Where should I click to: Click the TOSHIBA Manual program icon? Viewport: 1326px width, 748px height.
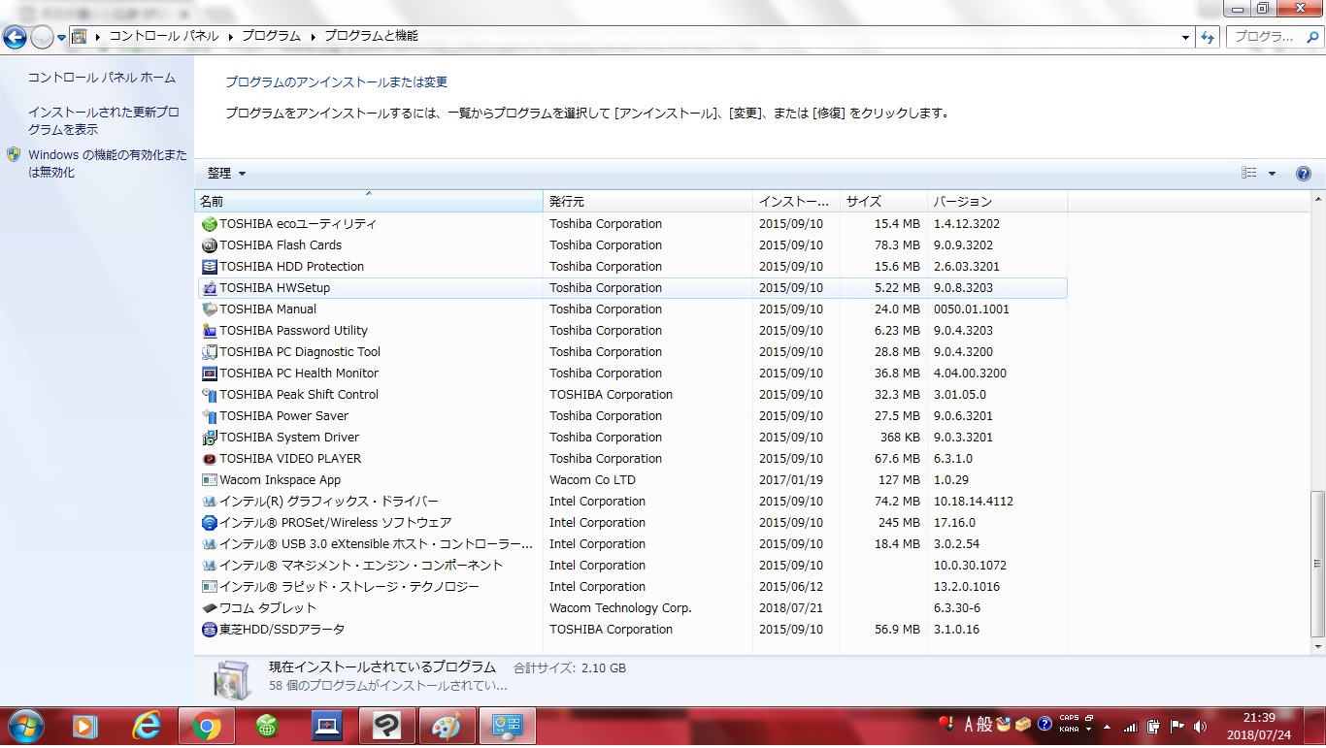210,309
